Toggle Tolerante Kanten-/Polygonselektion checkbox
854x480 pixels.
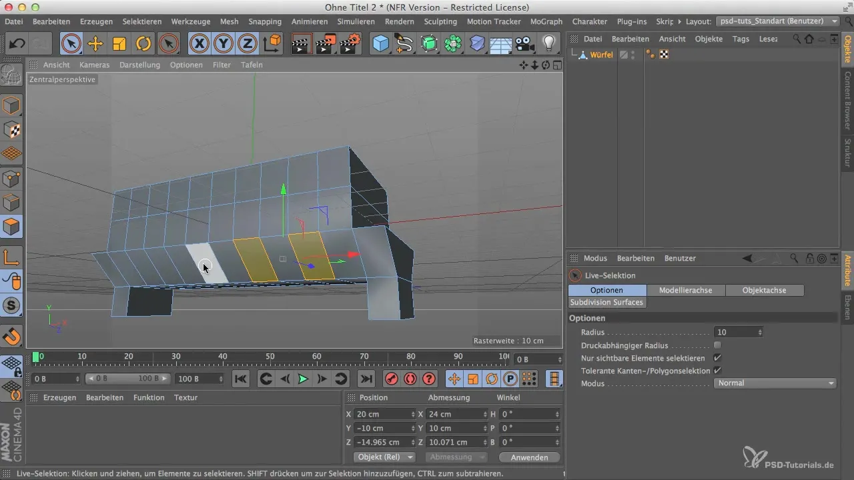[x=718, y=371]
